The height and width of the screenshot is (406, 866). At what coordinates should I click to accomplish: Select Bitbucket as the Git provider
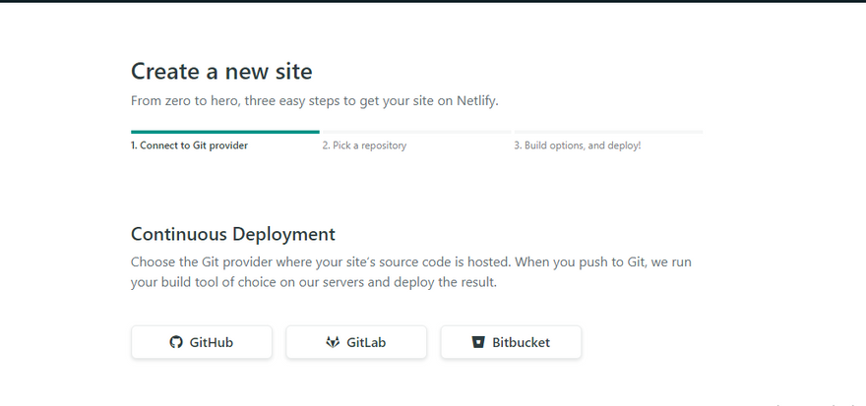click(x=511, y=342)
